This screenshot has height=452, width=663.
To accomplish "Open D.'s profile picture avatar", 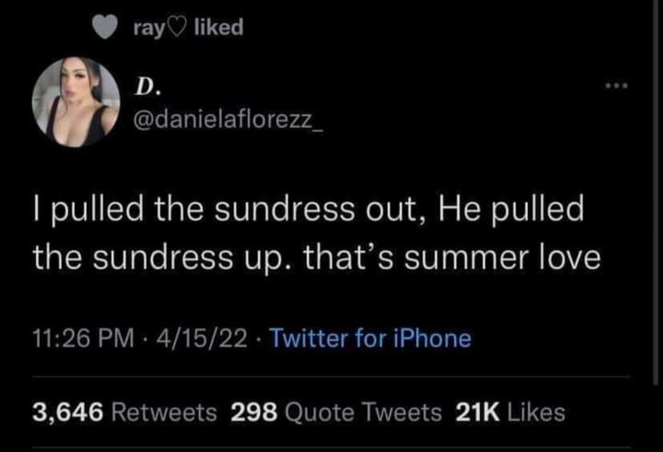I will pos(76,102).
